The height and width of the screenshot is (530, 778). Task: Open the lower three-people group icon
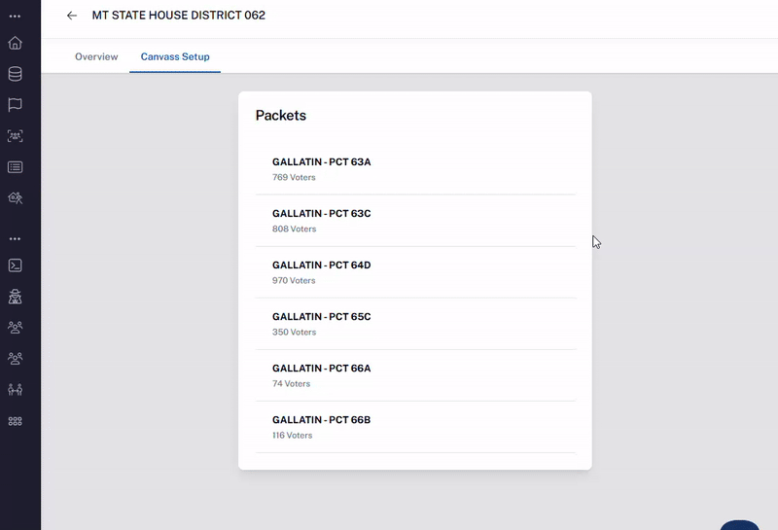tap(15, 358)
